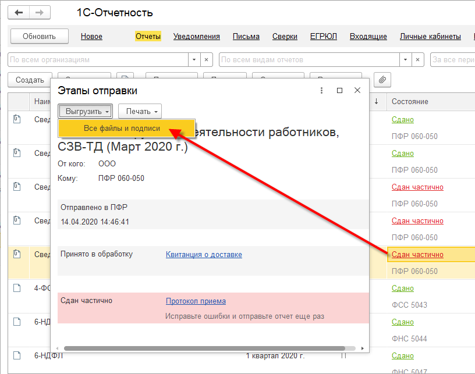Open the report types filter dropdown

[x=405, y=59]
